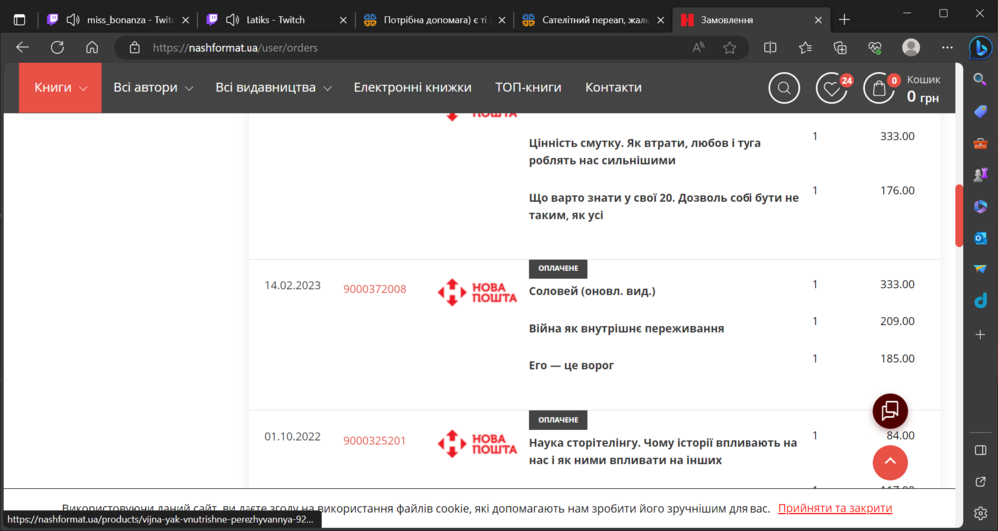
Task: Open the sidebar search icon
Action: coord(980,79)
